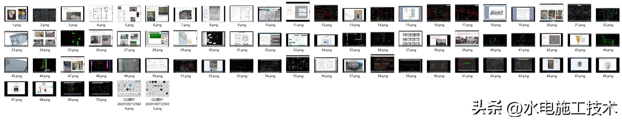The image size is (622, 120).
Task: Open the 4.png floor plan thumbnail
Action: coord(101,13)
